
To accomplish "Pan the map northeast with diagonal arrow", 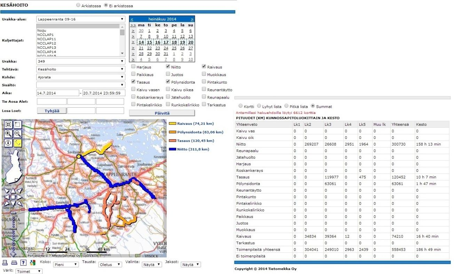I will (x=19, y=190).
